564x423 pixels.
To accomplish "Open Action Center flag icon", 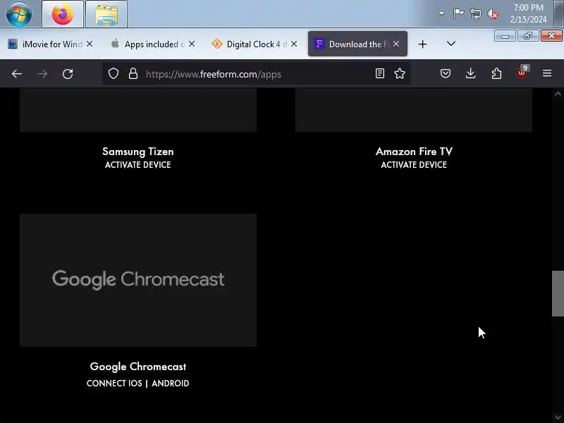I will [458, 13].
